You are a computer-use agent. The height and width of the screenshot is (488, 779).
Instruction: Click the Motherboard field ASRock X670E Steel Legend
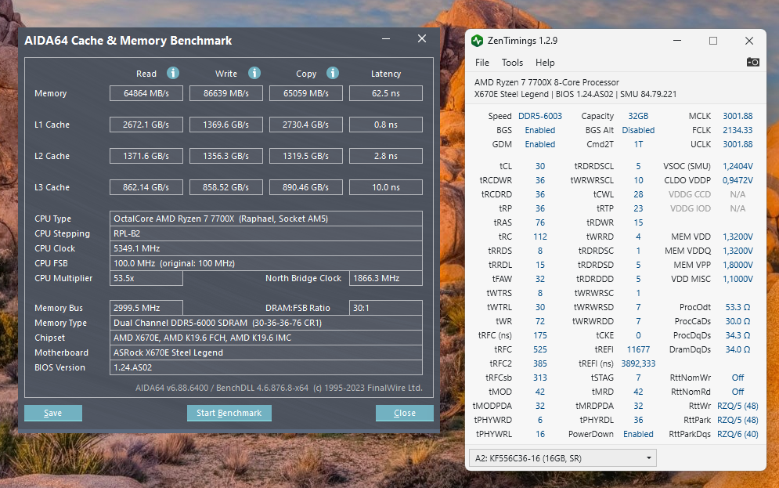pyautogui.click(x=265, y=352)
